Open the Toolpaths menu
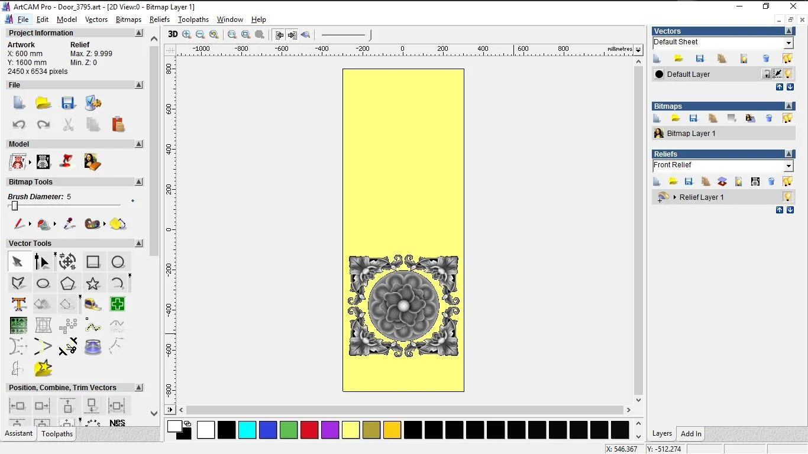 [x=193, y=20]
